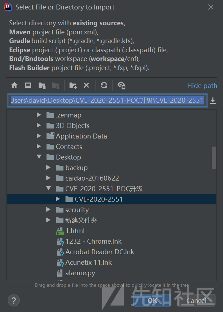The image size is (223, 312).
Task: Toggle show hidden files and directories icon
Action: (122, 86)
